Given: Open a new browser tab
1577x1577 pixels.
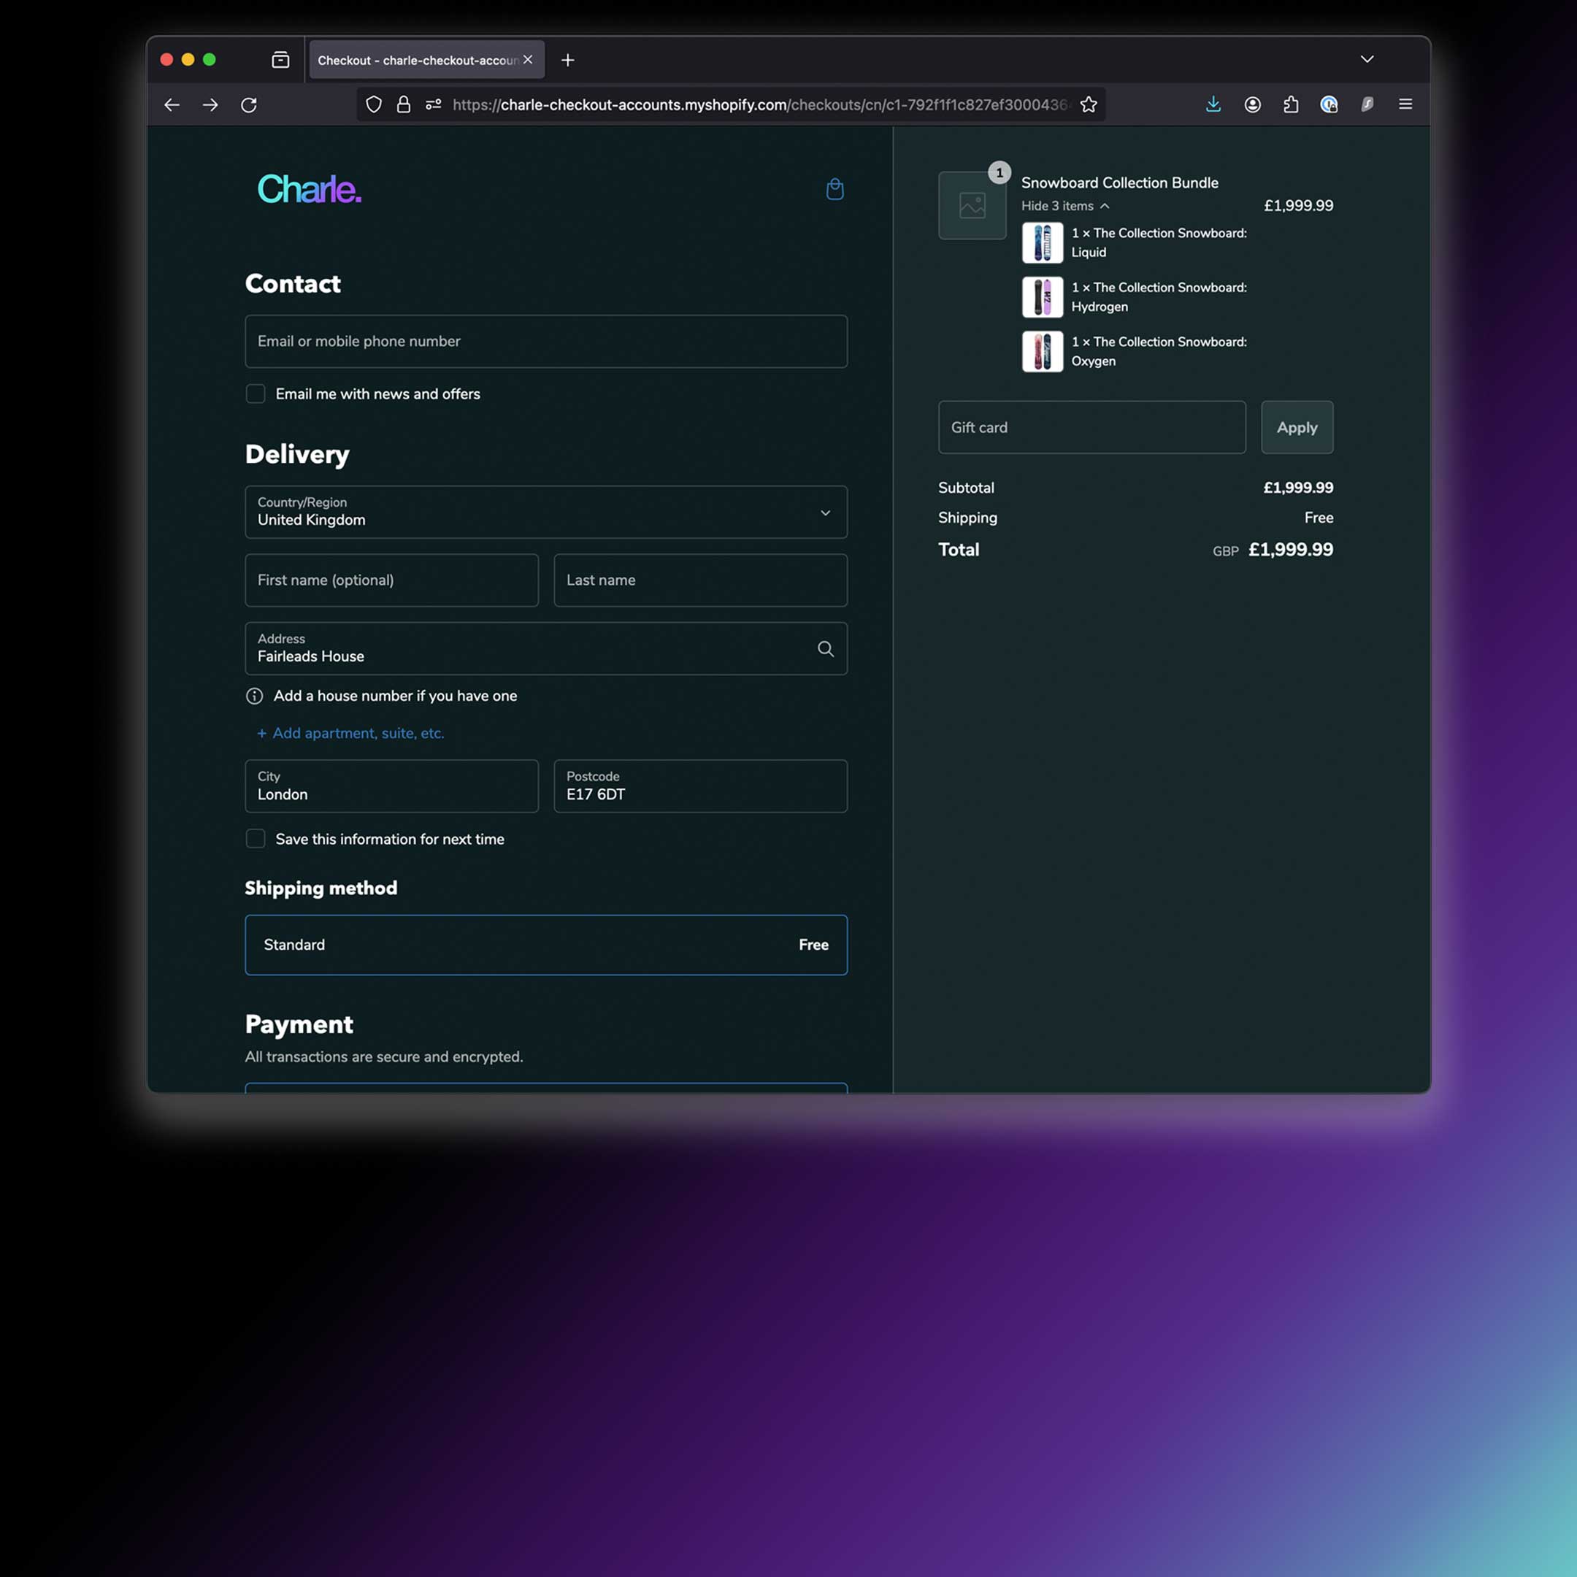Looking at the screenshot, I should pos(568,61).
